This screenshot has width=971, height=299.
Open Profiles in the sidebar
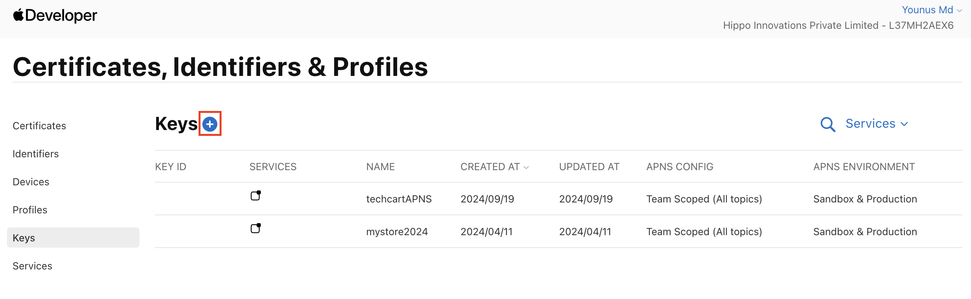pos(30,210)
